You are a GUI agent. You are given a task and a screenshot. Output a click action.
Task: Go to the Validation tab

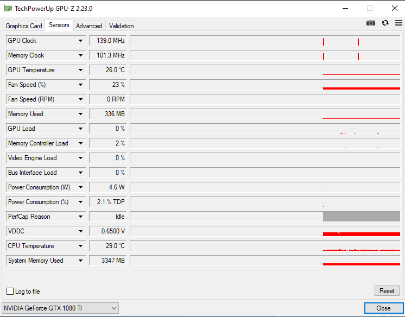121,26
